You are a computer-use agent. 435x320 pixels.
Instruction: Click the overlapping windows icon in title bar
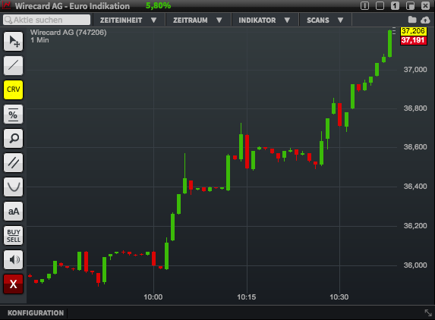click(410, 5)
